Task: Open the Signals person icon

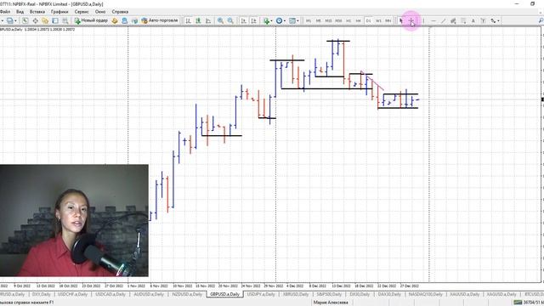Action: (x=125, y=20)
